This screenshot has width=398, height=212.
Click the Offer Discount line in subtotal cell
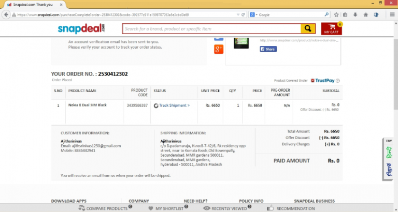tap(319, 110)
